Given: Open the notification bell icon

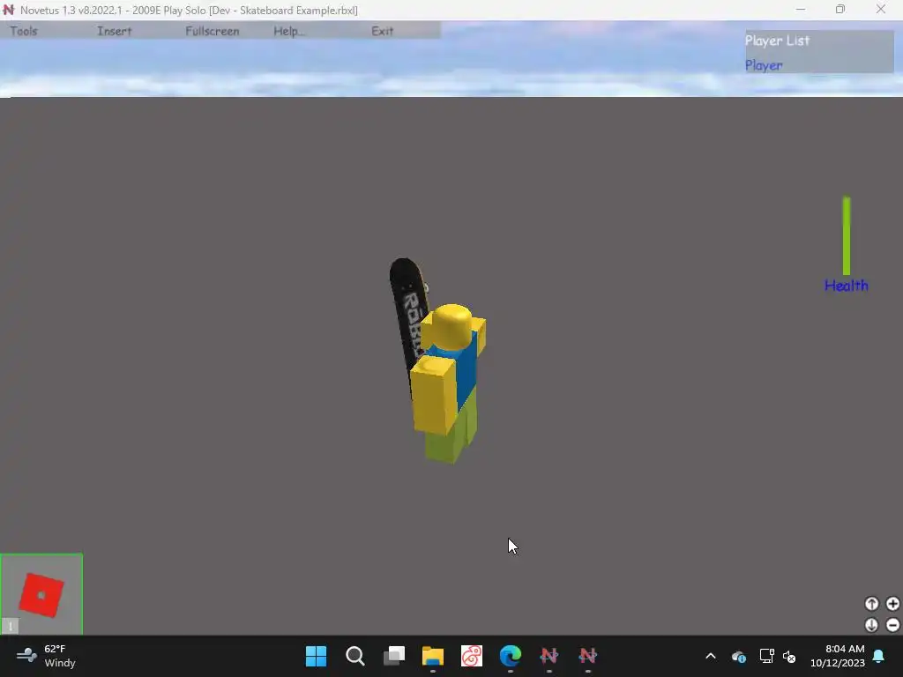Looking at the screenshot, I should click(x=879, y=656).
